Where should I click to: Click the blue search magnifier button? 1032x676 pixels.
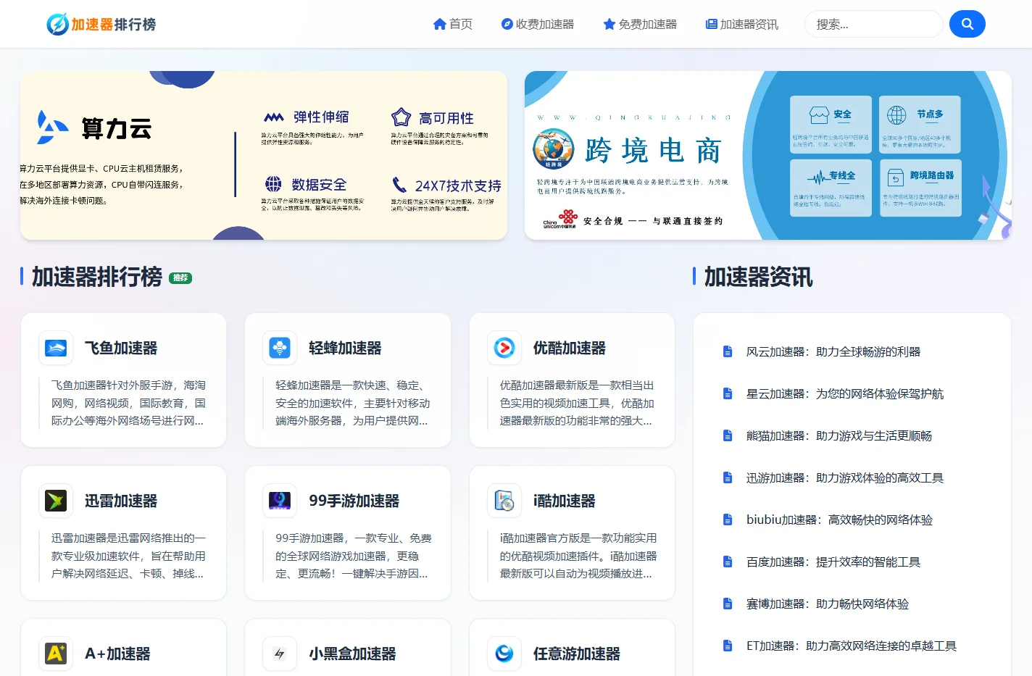tap(967, 24)
